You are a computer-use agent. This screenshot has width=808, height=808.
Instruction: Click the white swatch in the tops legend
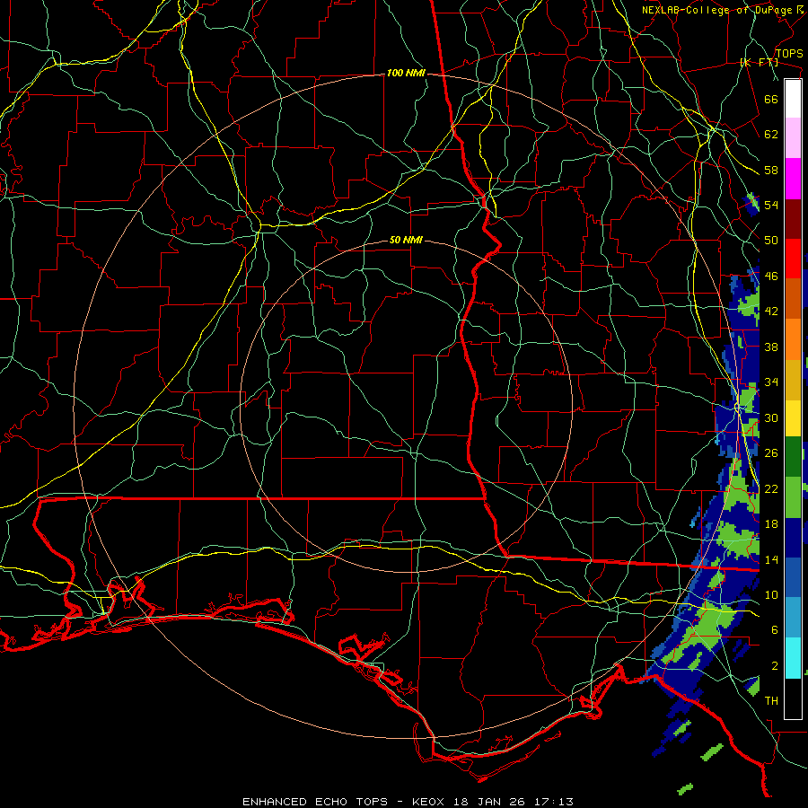pos(793,99)
